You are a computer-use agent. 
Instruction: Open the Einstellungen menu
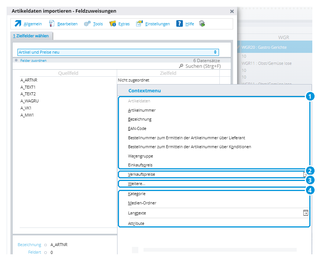(x=158, y=24)
